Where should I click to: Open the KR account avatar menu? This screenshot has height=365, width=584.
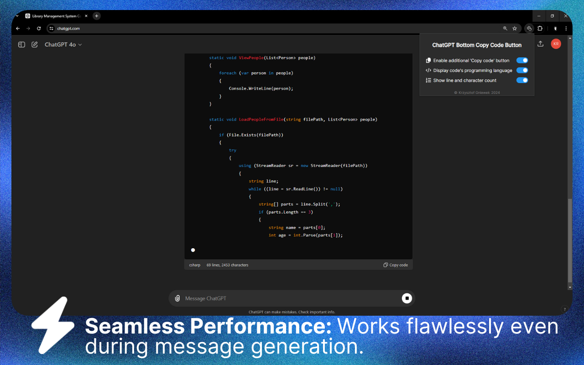(x=556, y=44)
